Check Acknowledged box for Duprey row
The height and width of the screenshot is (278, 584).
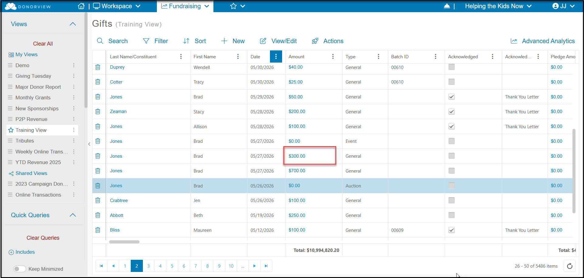click(451, 67)
